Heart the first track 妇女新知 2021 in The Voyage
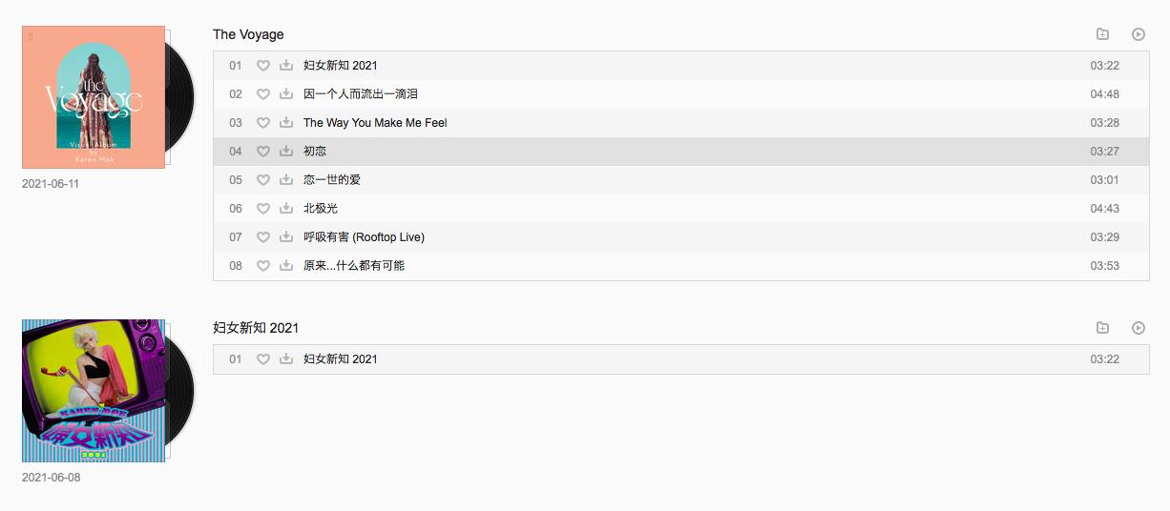1170x511 pixels. click(263, 66)
